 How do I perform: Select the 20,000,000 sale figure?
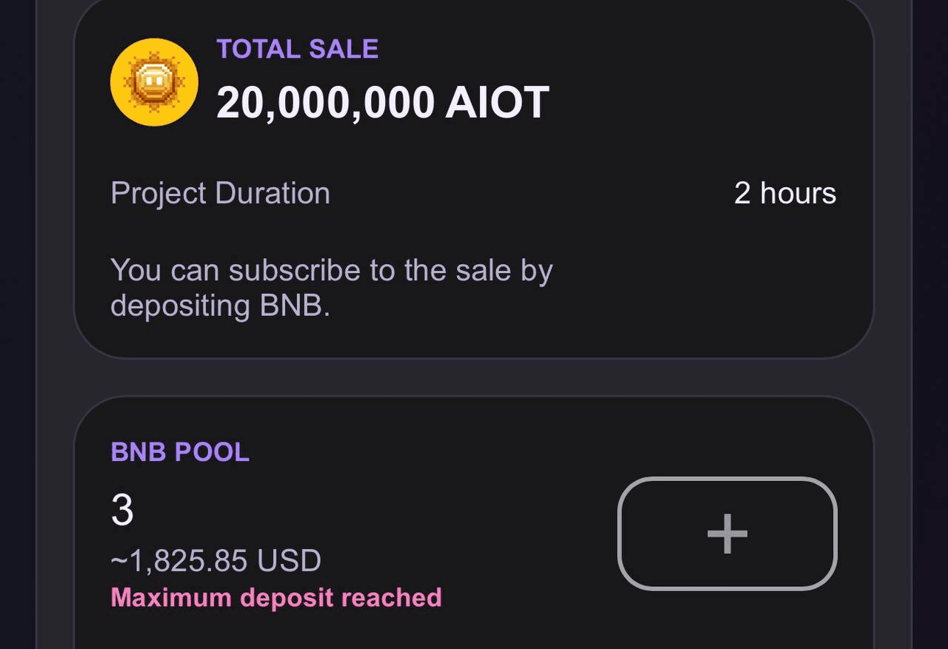[325, 102]
